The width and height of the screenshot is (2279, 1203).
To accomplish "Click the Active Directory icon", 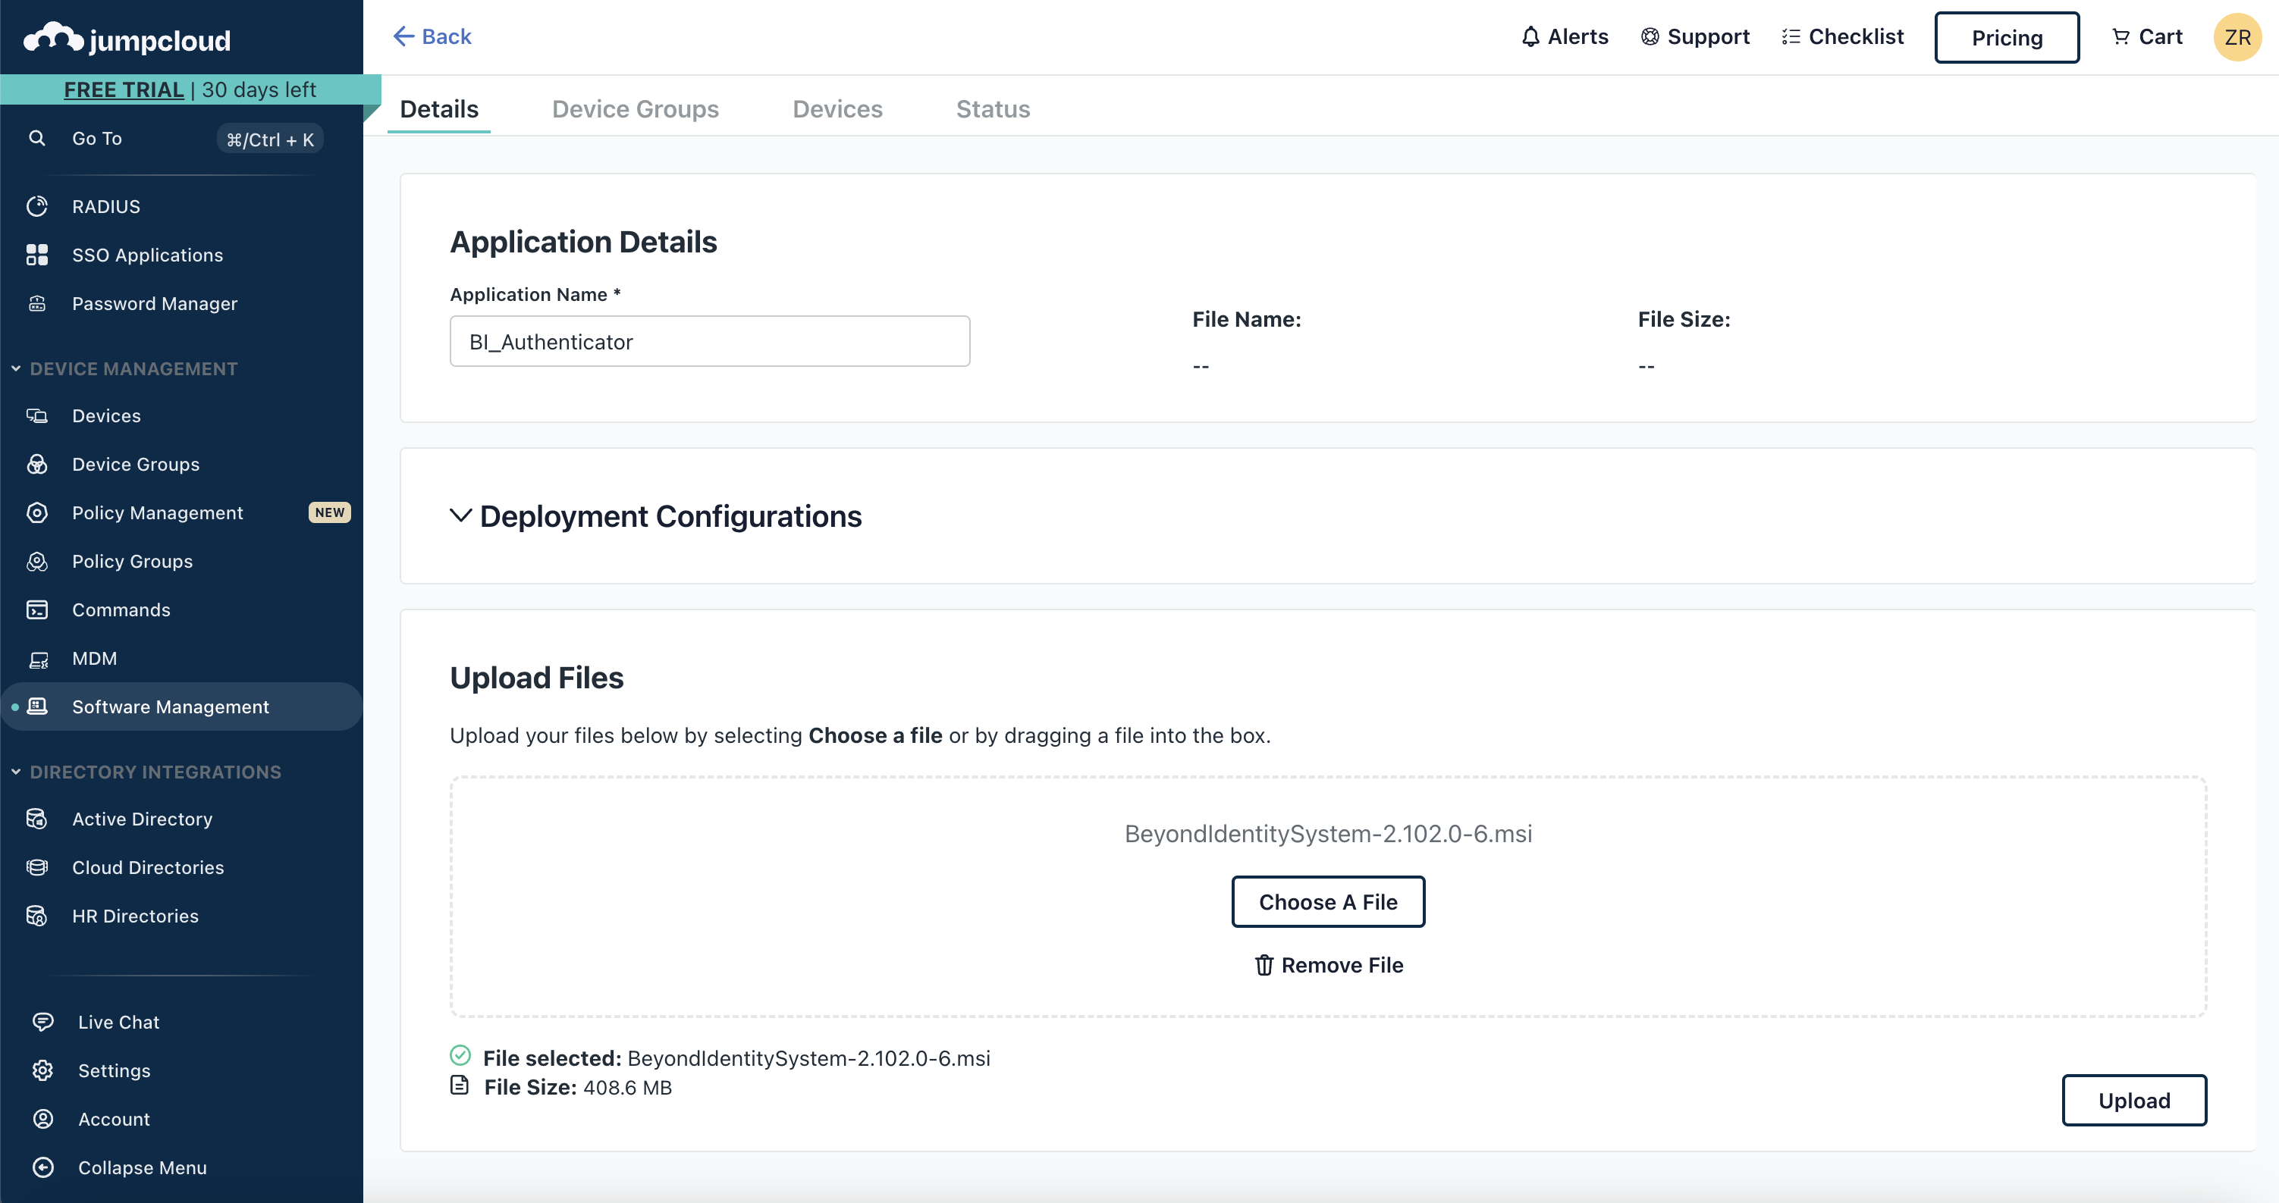I will (x=37, y=819).
